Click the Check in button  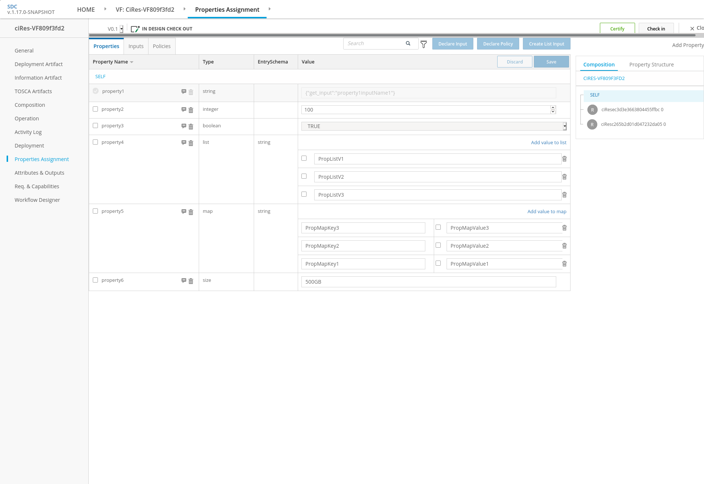[x=656, y=29]
